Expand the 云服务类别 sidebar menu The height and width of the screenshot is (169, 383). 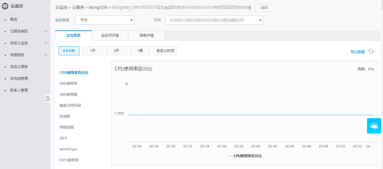46,31
